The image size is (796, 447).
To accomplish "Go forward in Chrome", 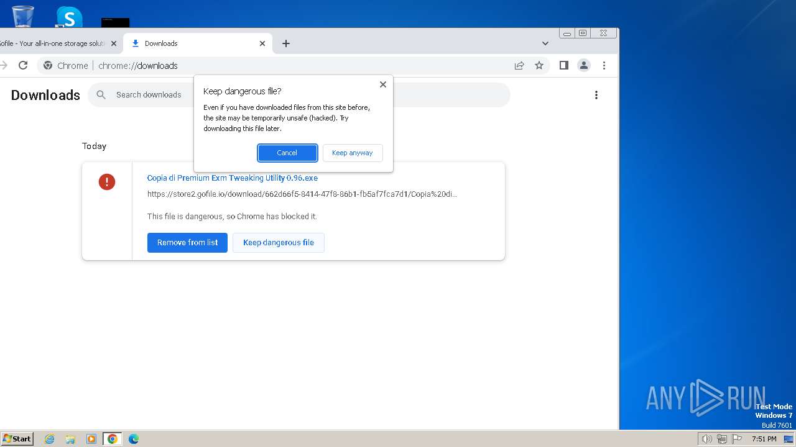I will [x=4, y=65].
